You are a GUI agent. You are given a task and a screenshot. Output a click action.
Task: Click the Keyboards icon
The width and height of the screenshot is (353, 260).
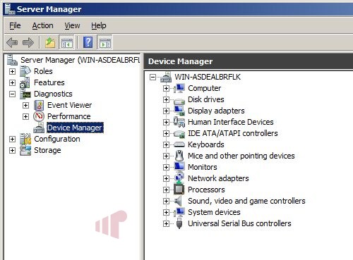[179, 144]
